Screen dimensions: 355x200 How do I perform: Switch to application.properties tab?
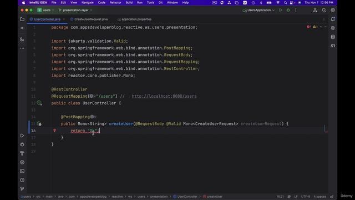pyautogui.click(x=136, y=19)
